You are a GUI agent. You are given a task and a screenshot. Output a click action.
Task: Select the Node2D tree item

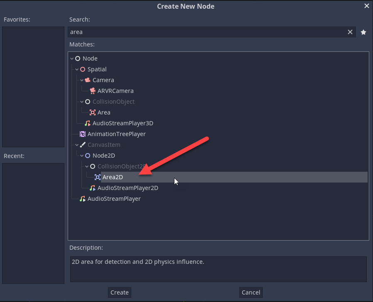pos(103,156)
